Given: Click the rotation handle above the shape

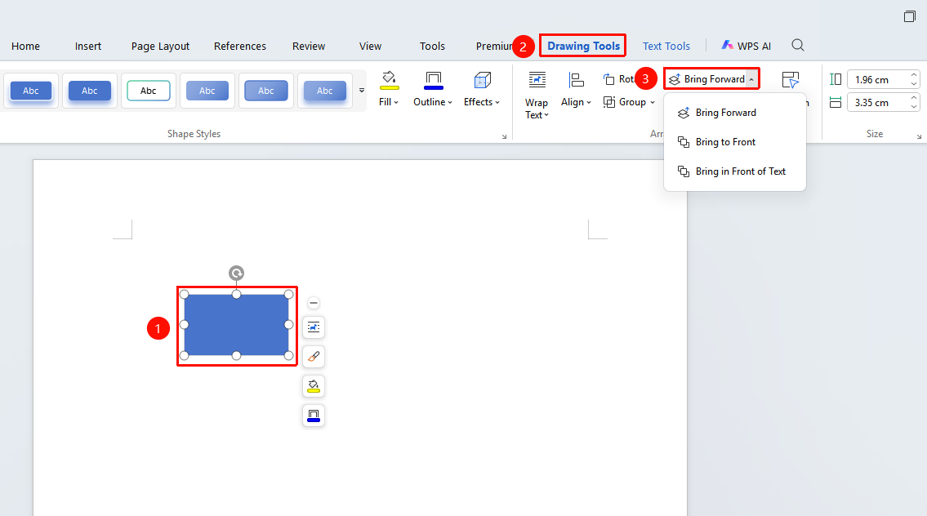Looking at the screenshot, I should [x=237, y=273].
